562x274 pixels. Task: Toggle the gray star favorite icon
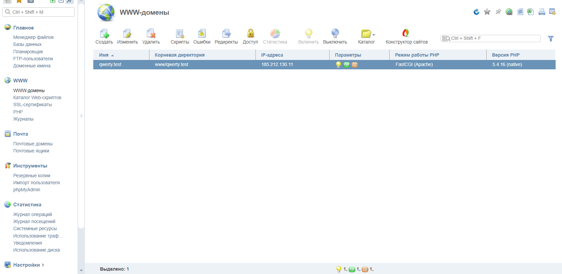point(487,12)
